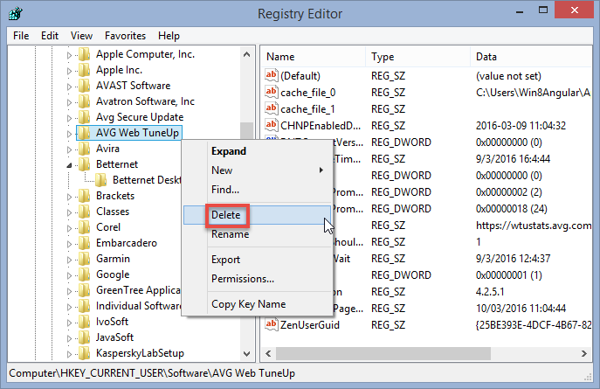This screenshot has height=389, width=600.
Task: Click the KasperskyLabSetup folder icon
Action: 84,353
